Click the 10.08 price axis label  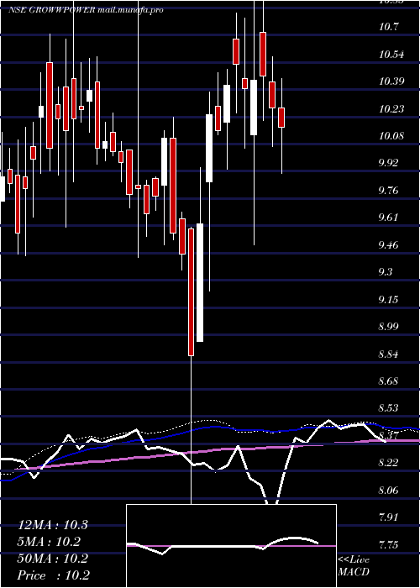[x=391, y=135]
